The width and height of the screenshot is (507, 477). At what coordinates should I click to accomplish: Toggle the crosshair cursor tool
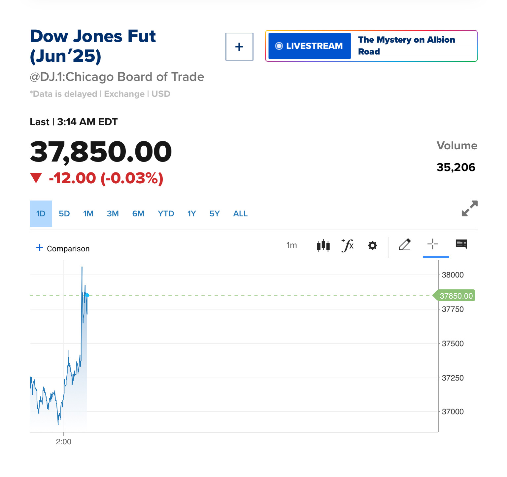432,245
